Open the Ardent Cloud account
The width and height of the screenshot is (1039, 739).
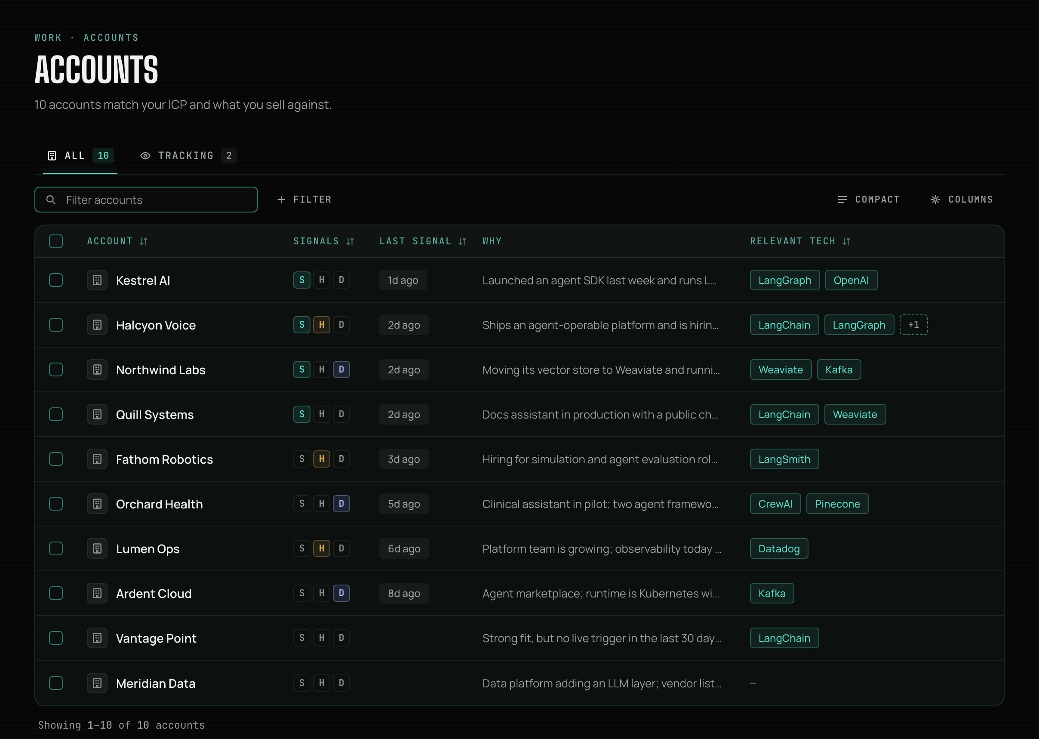[x=154, y=593]
